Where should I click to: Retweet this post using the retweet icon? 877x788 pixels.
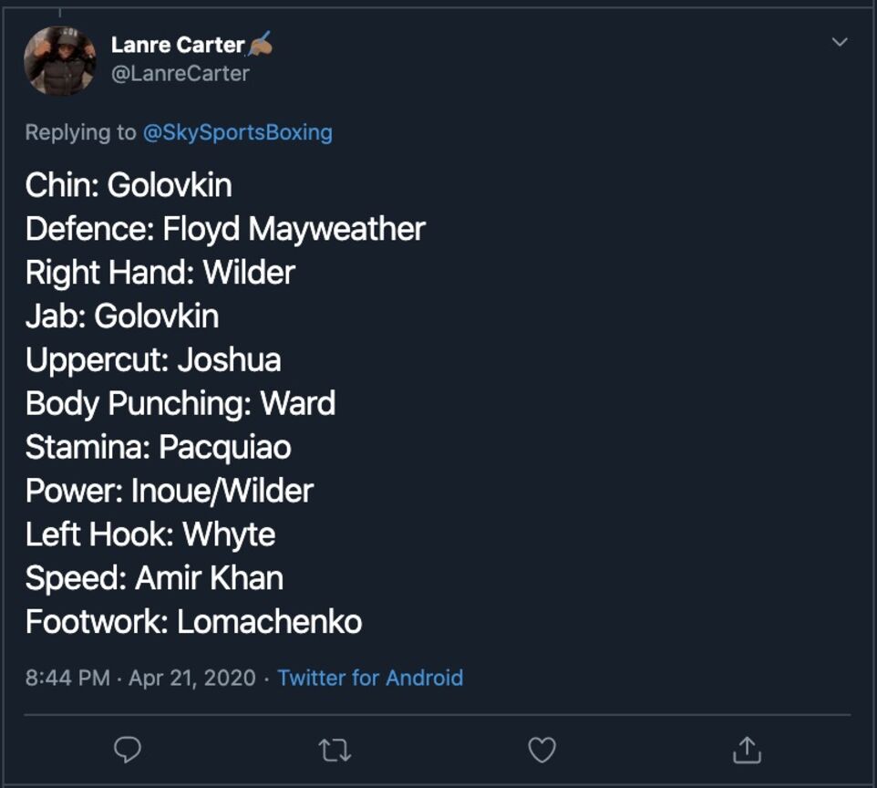[x=335, y=751]
